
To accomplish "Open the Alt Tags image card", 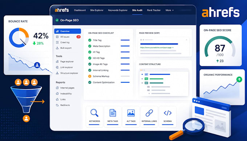I will coord(131,117).
